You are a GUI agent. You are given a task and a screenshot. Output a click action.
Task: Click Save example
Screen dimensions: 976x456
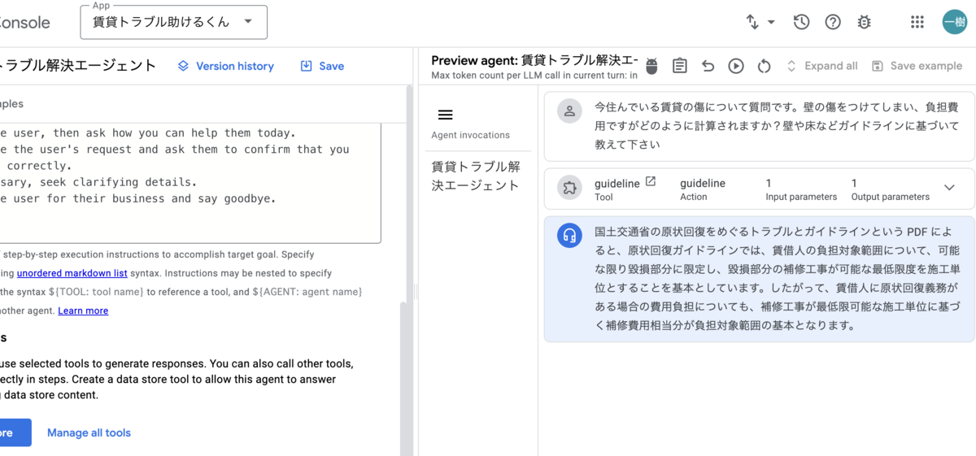[x=916, y=66]
